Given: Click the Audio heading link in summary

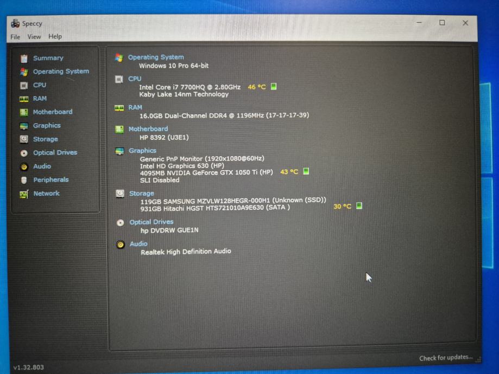Looking at the screenshot, I should click(138, 244).
